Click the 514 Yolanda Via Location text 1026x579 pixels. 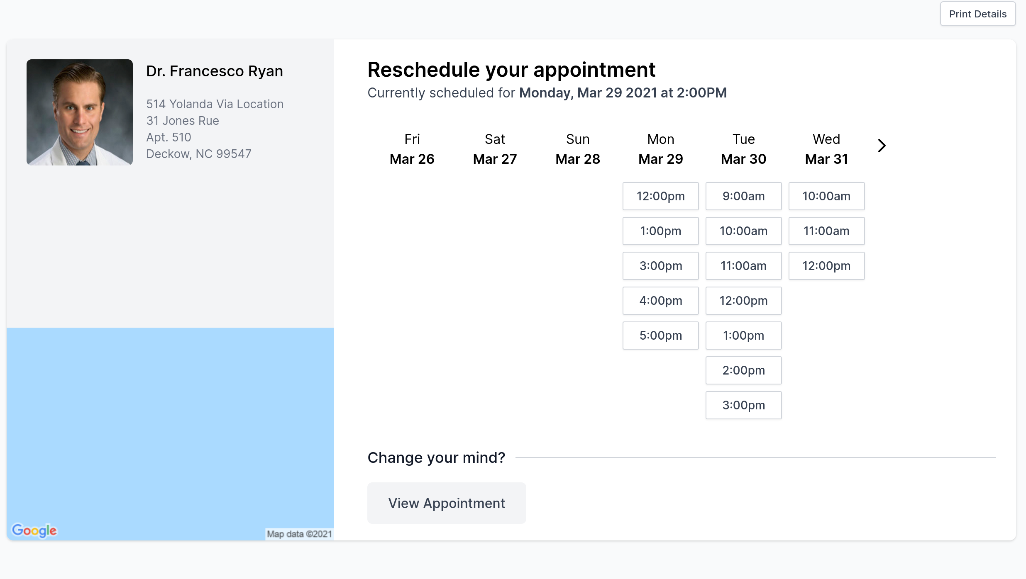pyautogui.click(x=215, y=104)
